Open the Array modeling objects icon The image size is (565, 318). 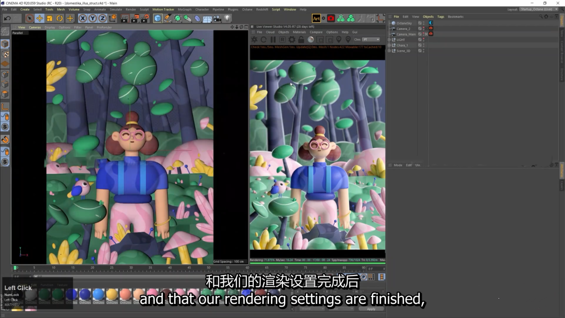click(188, 18)
